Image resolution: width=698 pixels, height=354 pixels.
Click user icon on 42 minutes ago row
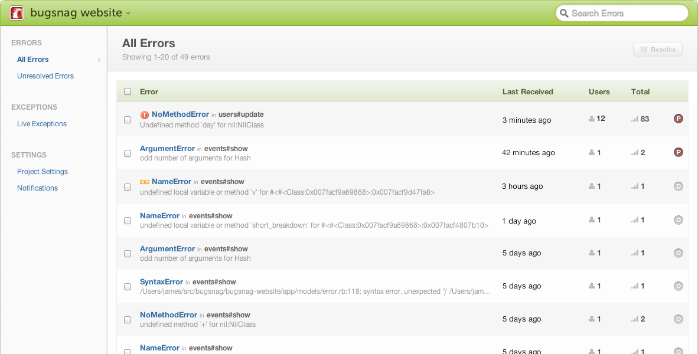pos(592,153)
